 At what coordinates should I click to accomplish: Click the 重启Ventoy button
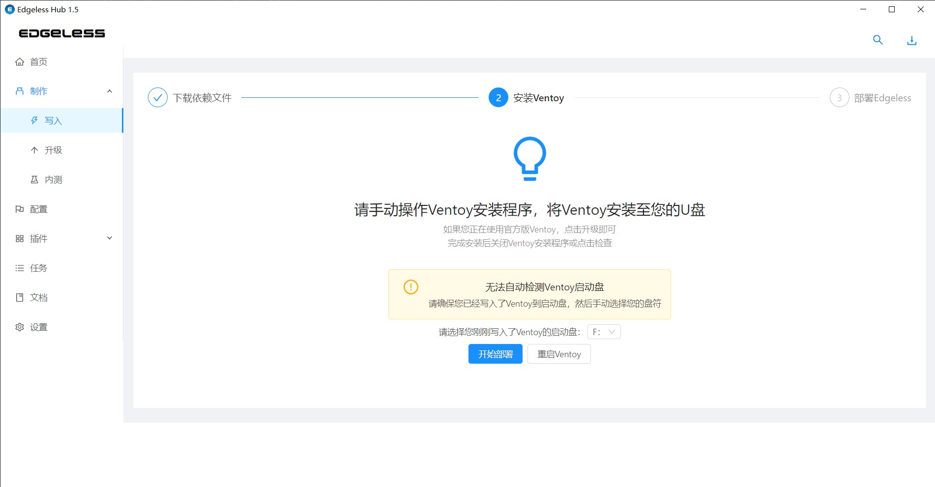[559, 354]
